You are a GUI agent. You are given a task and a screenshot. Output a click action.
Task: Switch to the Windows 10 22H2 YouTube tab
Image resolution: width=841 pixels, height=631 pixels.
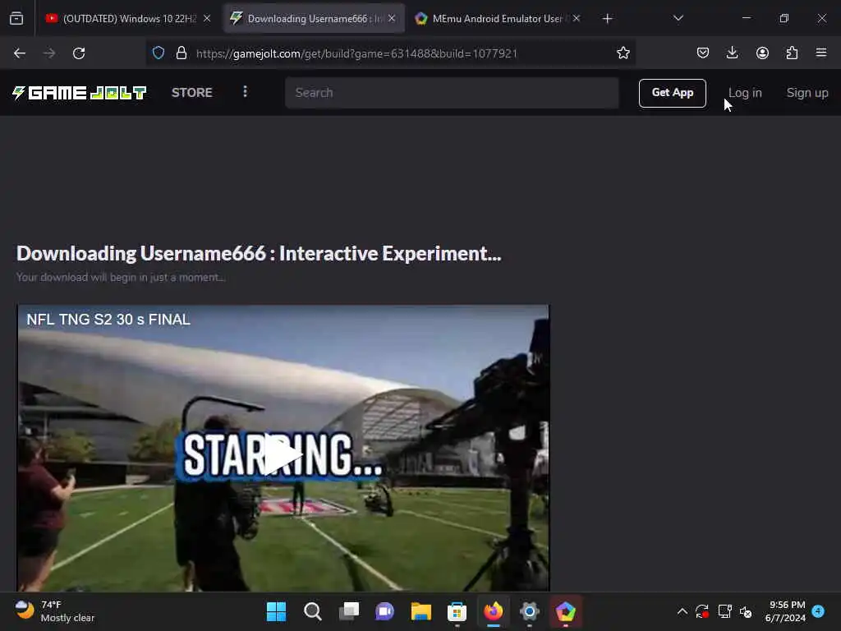pyautogui.click(x=121, y=19)
